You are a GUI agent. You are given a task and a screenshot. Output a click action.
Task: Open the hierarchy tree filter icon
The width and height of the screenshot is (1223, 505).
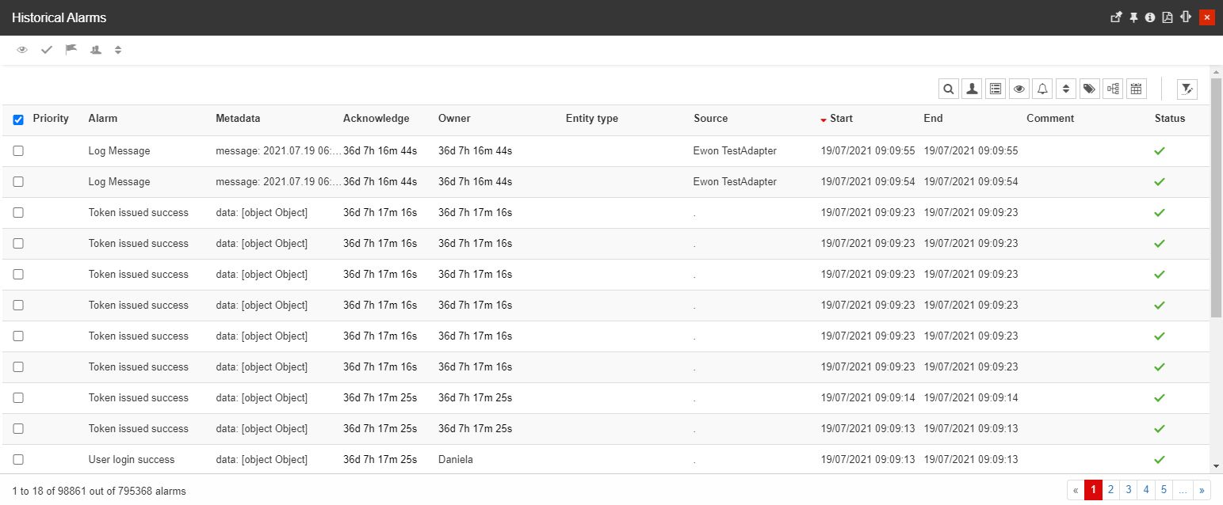pos(1113,89)
